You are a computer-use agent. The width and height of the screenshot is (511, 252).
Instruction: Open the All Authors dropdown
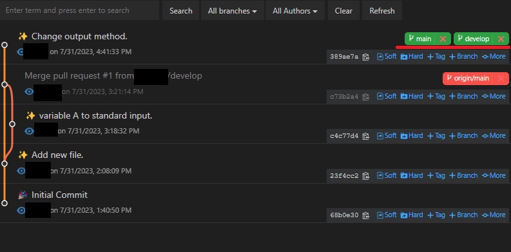point(295,11)
